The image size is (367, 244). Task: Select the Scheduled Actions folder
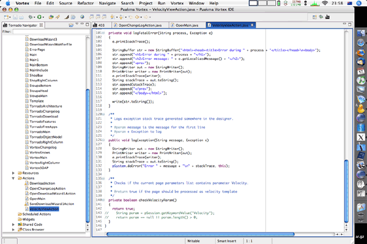coord(37,214)
